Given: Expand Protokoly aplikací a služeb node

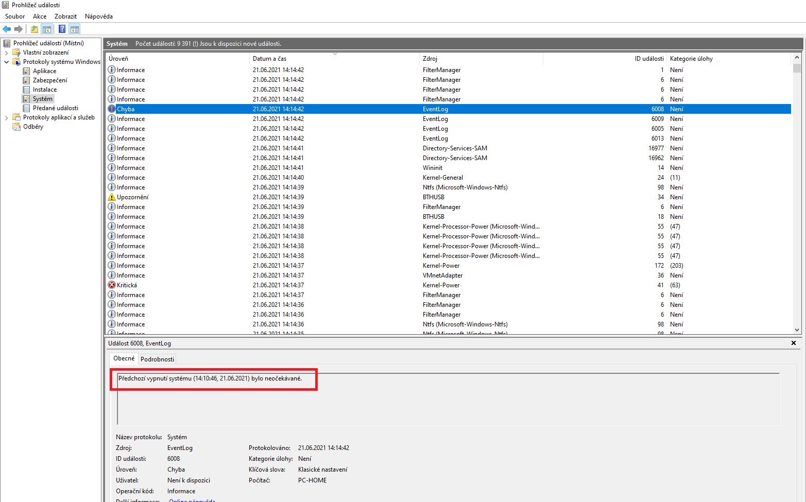Looking at the screenshot, I should pos(7,117).
